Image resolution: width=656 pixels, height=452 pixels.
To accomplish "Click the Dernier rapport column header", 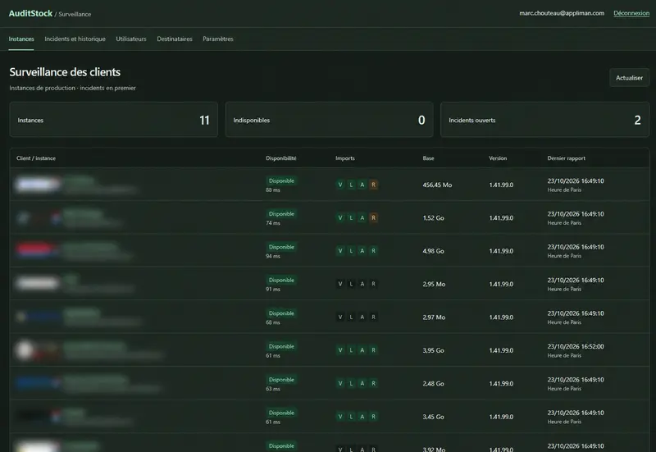I will pos(566,158).
